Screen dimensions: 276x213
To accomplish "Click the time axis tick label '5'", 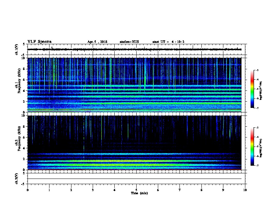I will pyautogui.click(x=136, y=190).
